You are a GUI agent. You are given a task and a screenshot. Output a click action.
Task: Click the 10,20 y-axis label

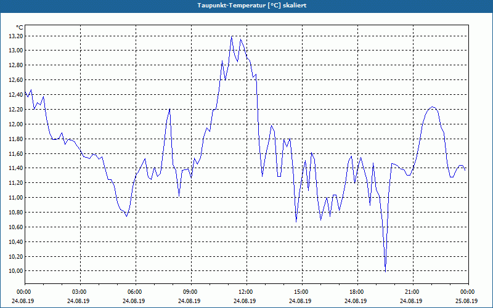coord(16,256)
